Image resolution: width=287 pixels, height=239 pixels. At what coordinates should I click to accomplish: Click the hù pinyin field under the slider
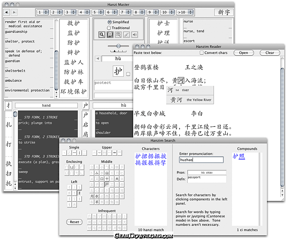[x=118, y=59]
